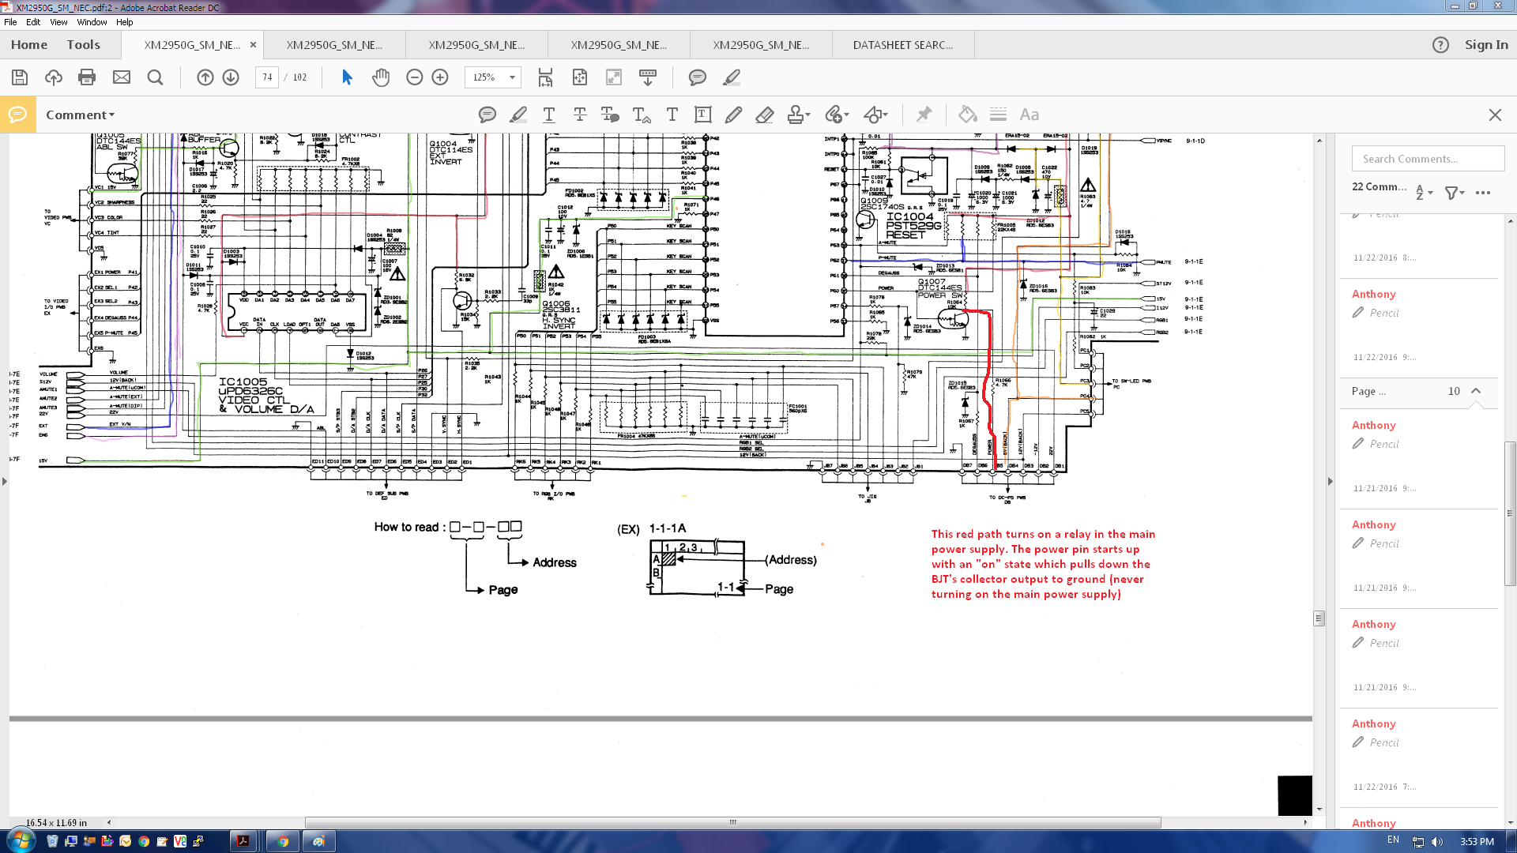Click the Search Comments field
The width and height of the screenshot is (1517, 853).
1428,159
